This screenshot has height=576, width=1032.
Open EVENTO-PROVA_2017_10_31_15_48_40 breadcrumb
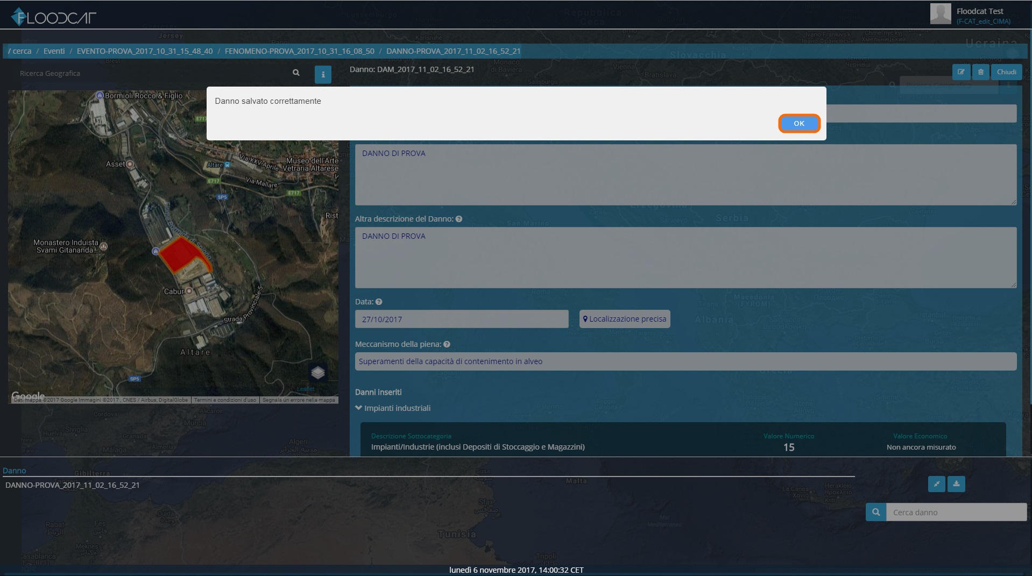(x=145, y=51)
